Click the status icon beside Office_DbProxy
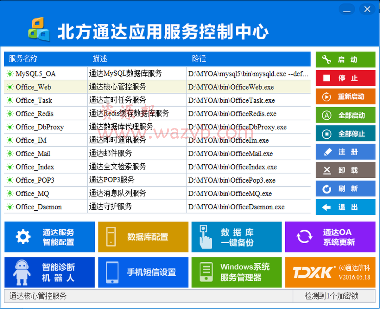Image resolution: width=380 pixels, height=309 pixels. point(10,127)
